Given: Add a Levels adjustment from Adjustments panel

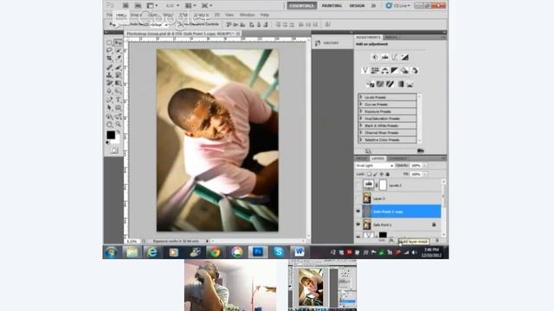Looking at the screenshot, I should click(x=384, y=57).
